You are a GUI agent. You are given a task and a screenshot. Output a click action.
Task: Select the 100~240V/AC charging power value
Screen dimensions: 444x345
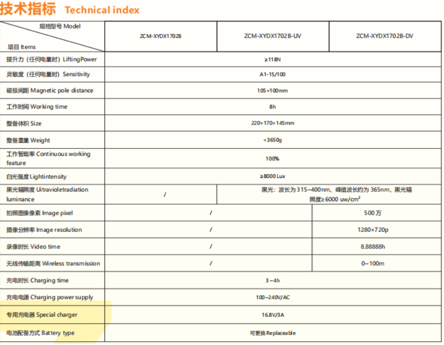(x=272, y=297)
